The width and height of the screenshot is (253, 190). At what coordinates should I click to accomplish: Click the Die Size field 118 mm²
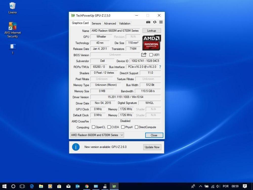point(133,43)
